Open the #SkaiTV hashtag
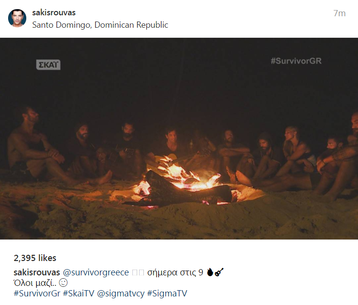The image size is (358, 305). (x=78, y=294)
